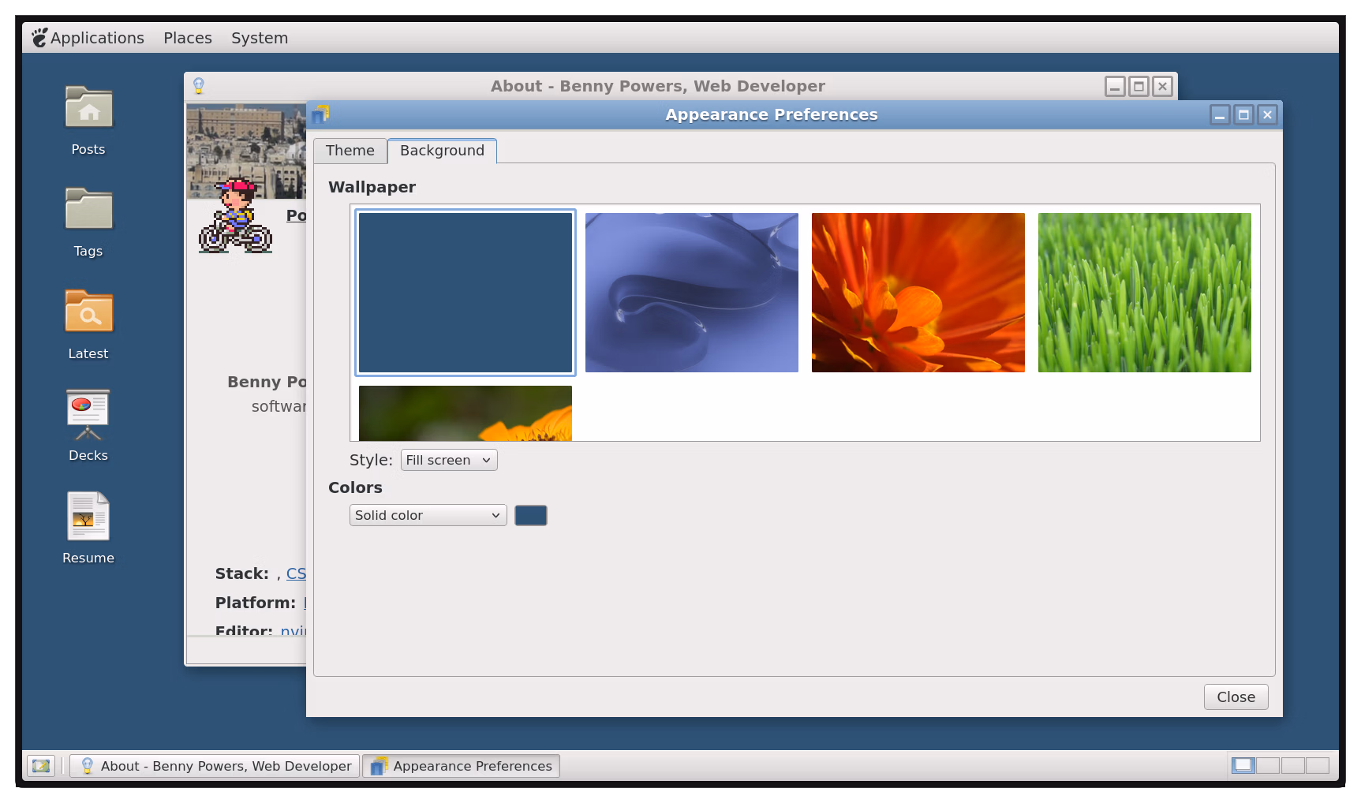The width and height of the screenshot is (1361, 803).
Task: Open the solid color swatch picker
Action: point(530,515)
